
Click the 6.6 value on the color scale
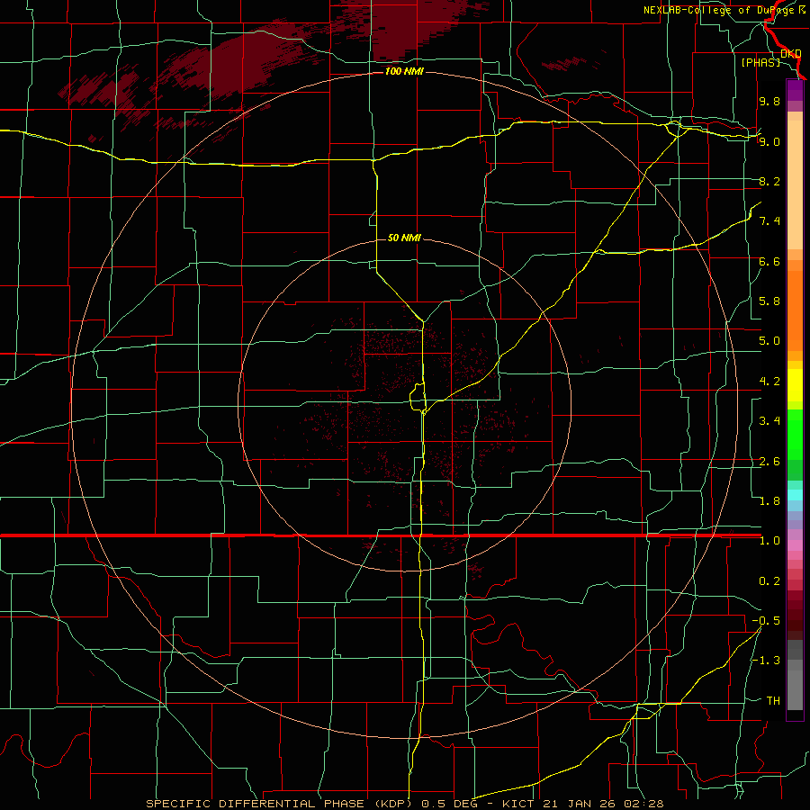coord(769,261)
